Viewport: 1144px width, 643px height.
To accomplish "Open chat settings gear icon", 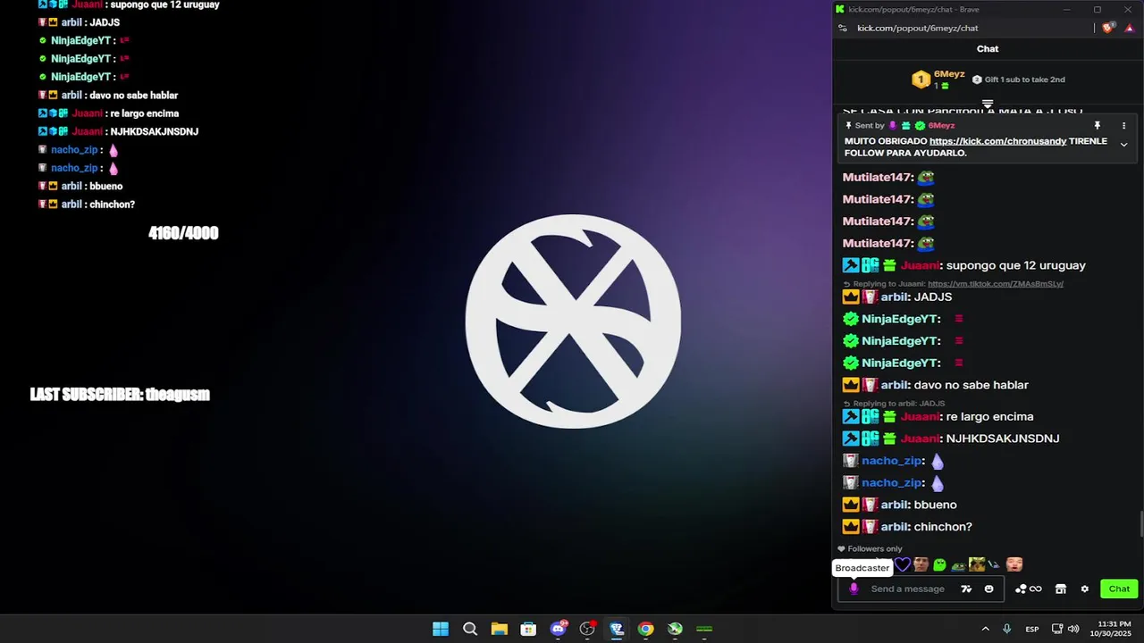I will (1085, 589).
